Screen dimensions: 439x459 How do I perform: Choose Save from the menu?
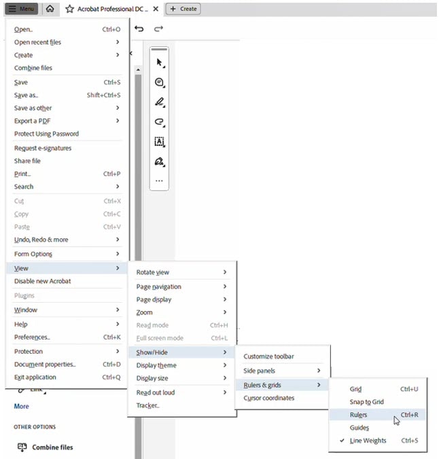click(x=67, y=82)
